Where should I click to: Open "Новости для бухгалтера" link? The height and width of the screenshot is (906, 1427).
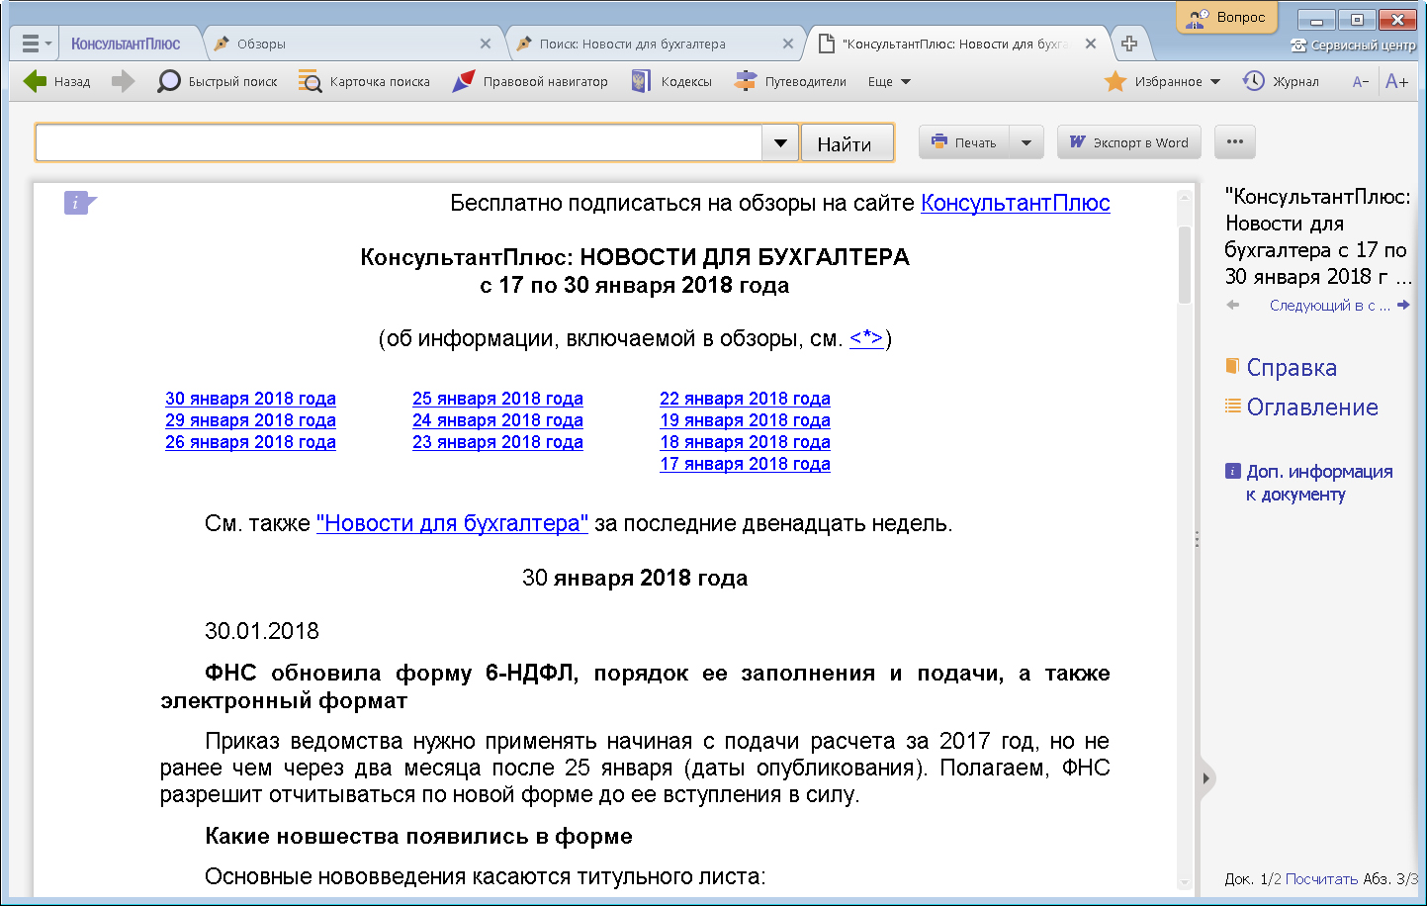(x=452, y=523)
